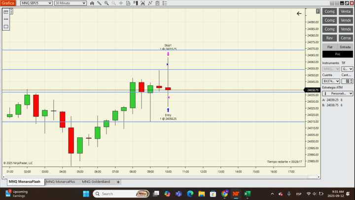Open the properties list icon
Image resolution: width=355 pixels, height=200 pixels.
point(165,3)
